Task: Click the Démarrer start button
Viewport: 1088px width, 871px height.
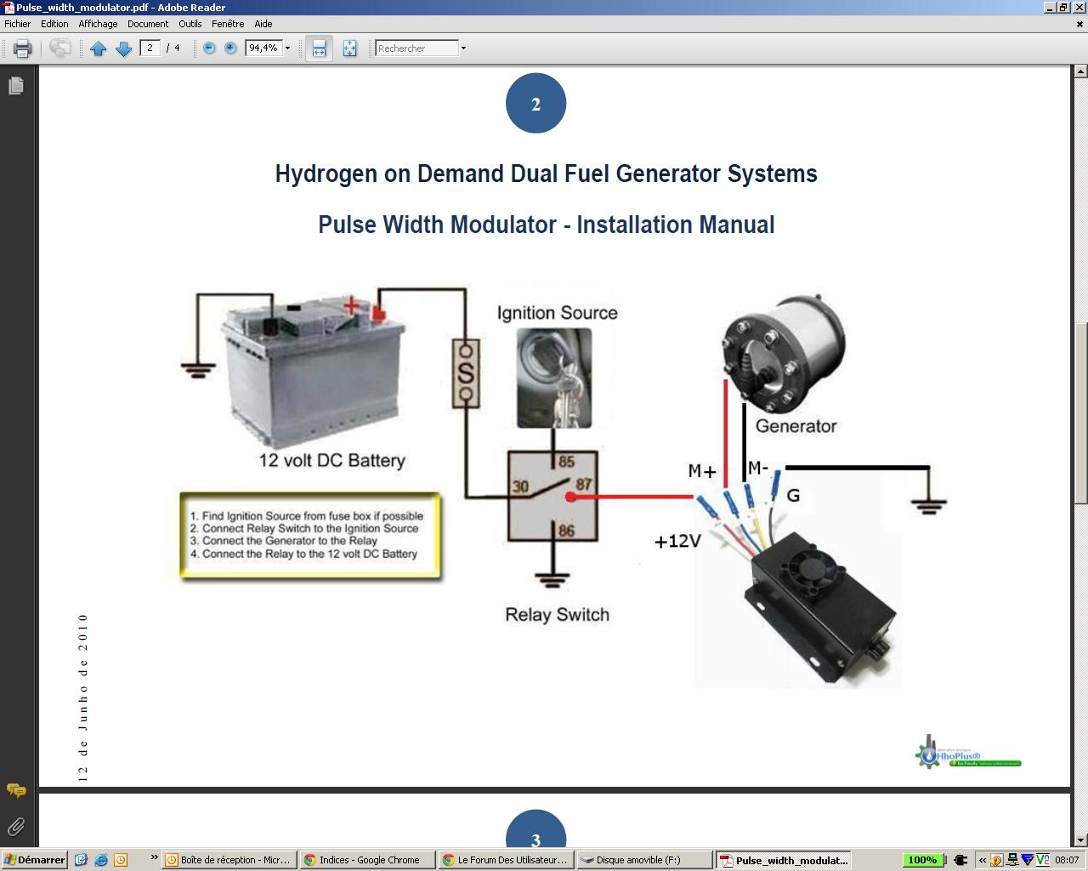Action: [34, 860]
